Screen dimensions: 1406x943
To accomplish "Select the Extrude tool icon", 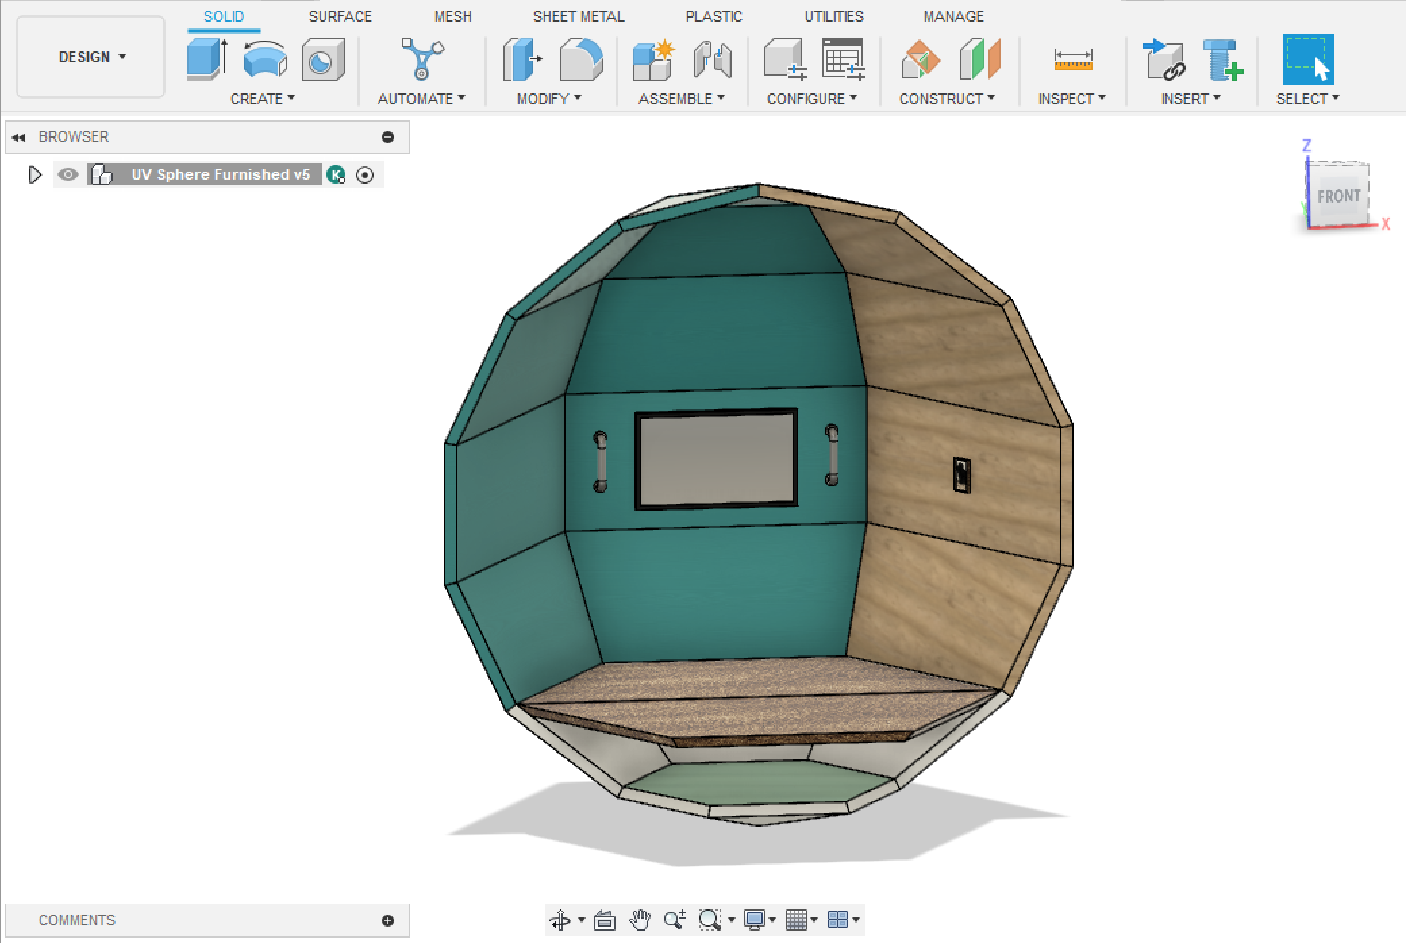I will click(207, 59).
